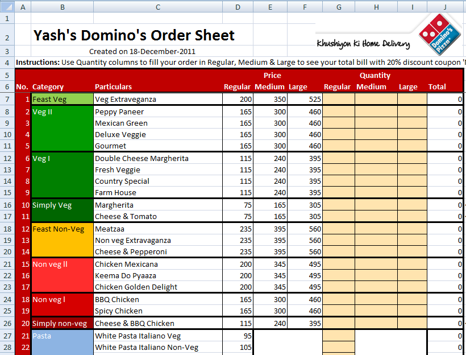Screen dimensions: 466x355
Task: Select the "Feast Veg" category cell
Action: pos(63,100)
